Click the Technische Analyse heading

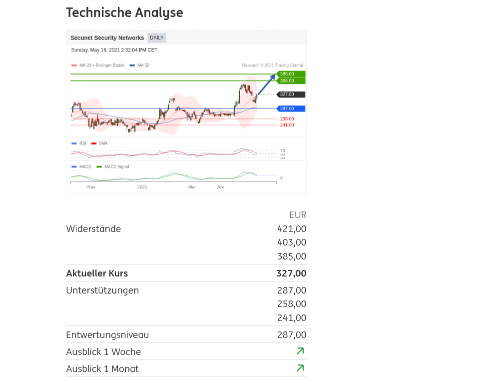[124, 12]
